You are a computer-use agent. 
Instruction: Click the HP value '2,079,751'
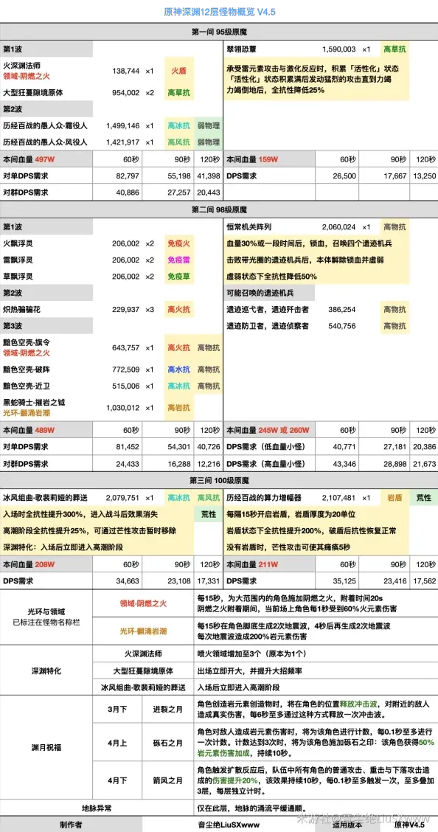point(122,498)
